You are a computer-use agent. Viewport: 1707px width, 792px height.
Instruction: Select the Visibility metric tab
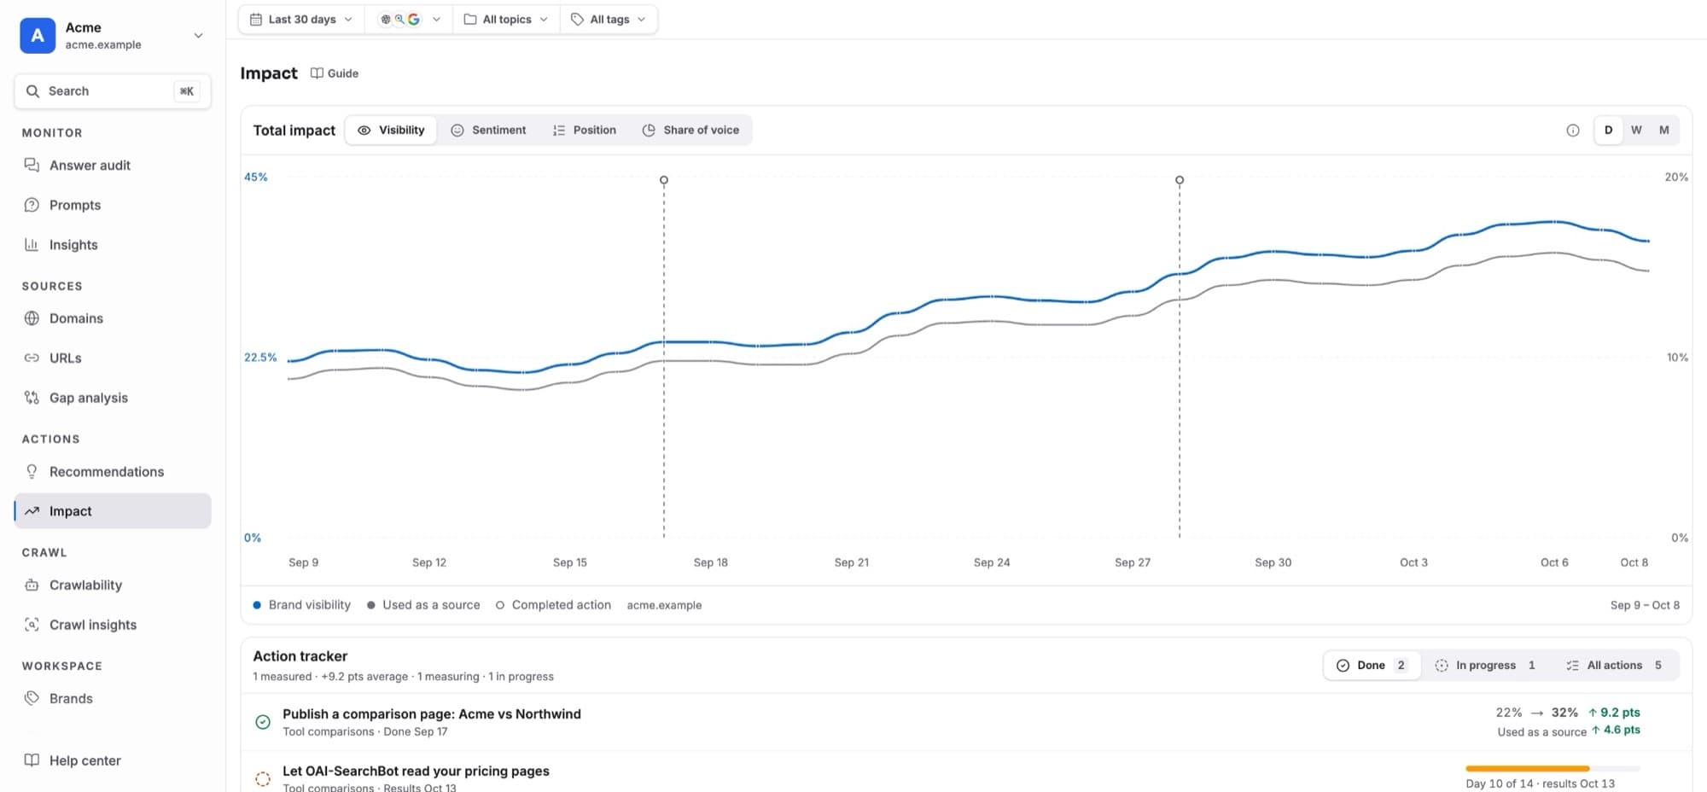pyautogui.click(x=391, y=131)
